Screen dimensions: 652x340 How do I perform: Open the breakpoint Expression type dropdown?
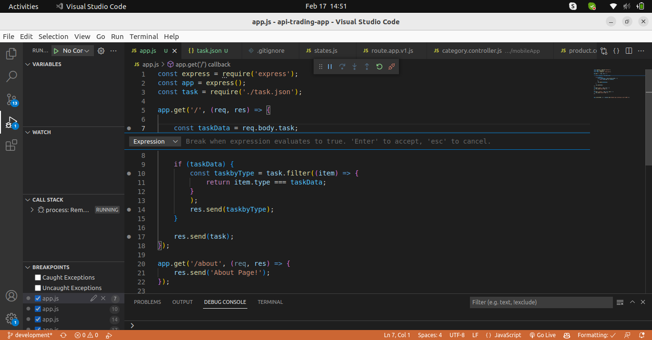155,142
